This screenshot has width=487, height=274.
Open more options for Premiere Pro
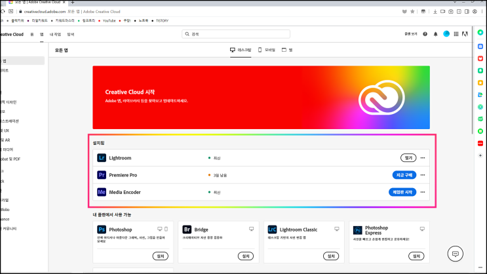[423, 175]
